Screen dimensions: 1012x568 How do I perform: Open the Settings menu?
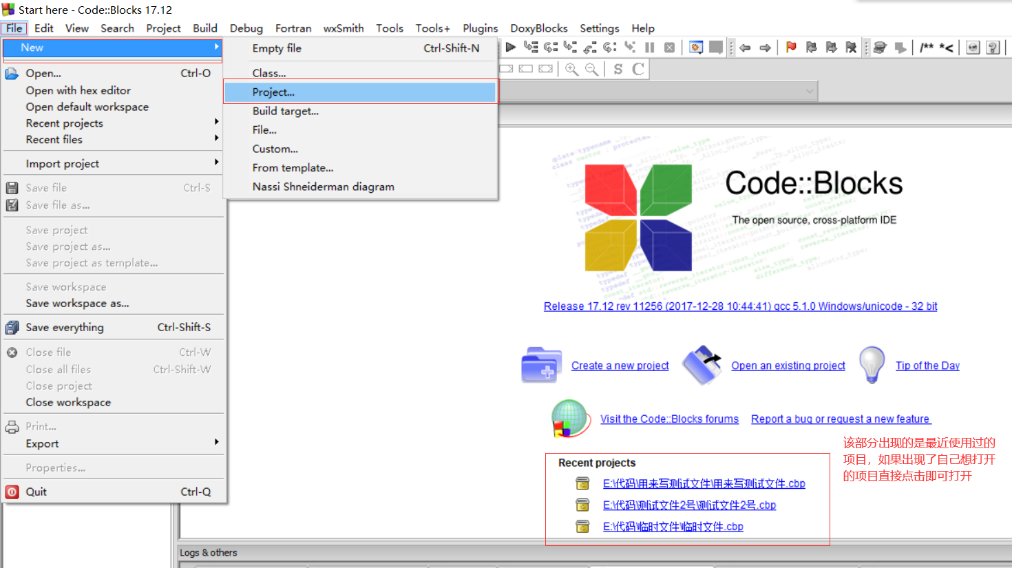[600, 28]
